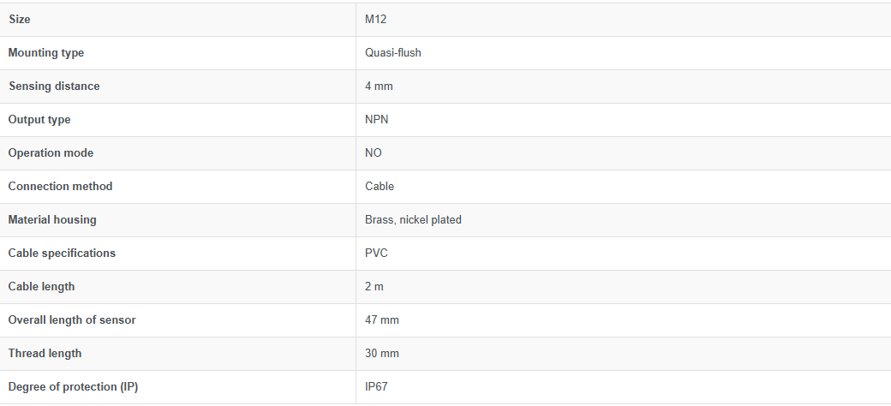Select the "2 m" cable length value
This screenshot has height=406, width=891.
point(374,287)
